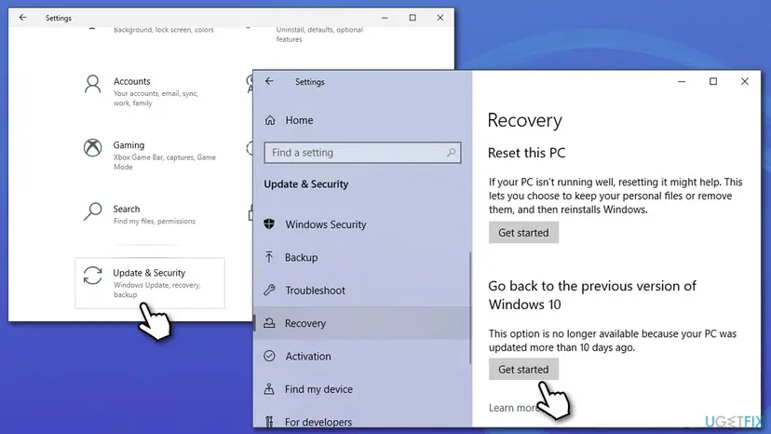771x434 pixels.
Task: Click 'Windows Update, recovery, backup' description
Action: pyautogui.click(x=156, y=290)
